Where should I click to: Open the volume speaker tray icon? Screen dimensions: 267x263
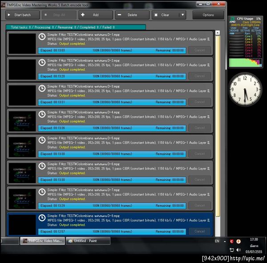(239, 250)
